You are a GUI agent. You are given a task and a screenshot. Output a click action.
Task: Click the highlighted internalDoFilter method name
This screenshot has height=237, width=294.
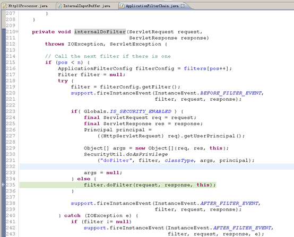[x=100, y=32]
